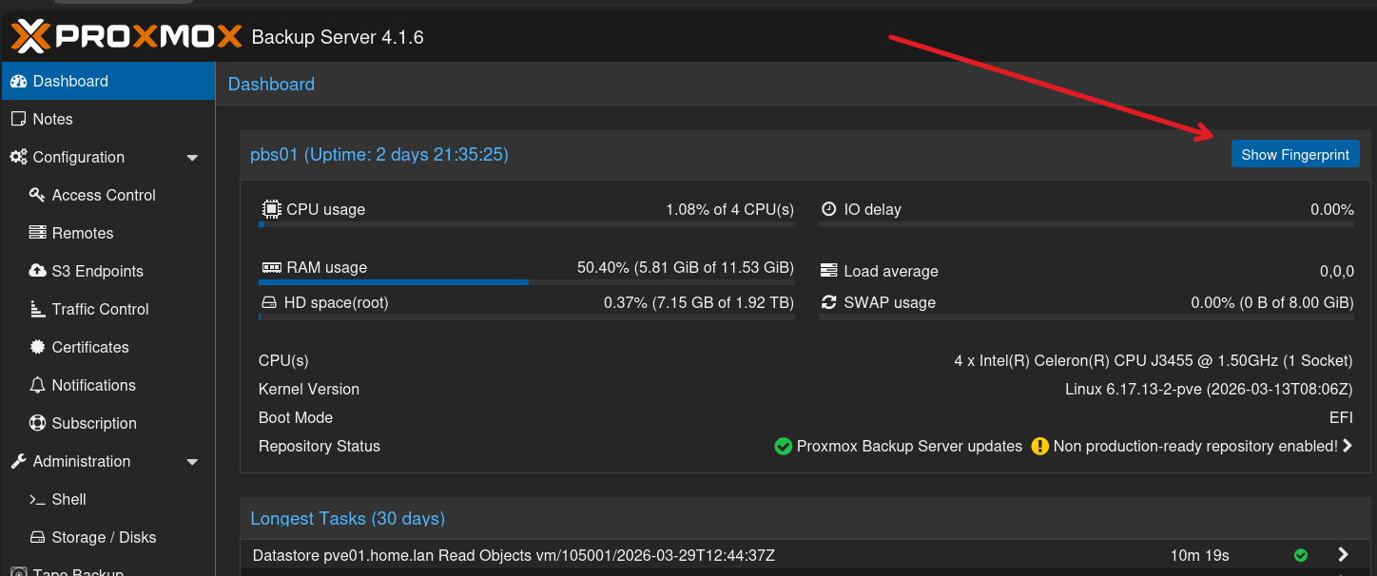
Task: Click the Remotes server icon
Action: 37,233
